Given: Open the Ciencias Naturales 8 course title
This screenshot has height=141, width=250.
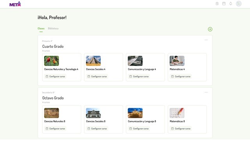Looking at the screenshot, I should coord(55,121).
